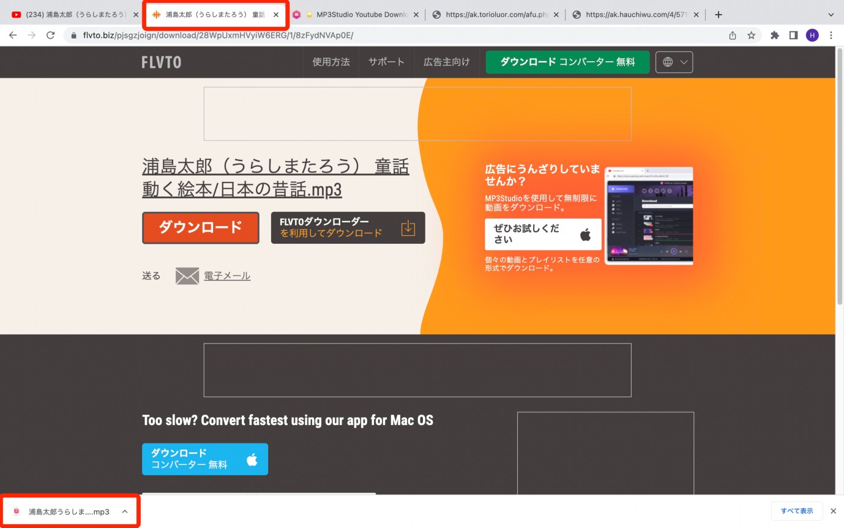Click the MP3Studioを使用して無制限に動画をダウンロード text
Viewport: 844px width, 528px height.
click(540, 203)
